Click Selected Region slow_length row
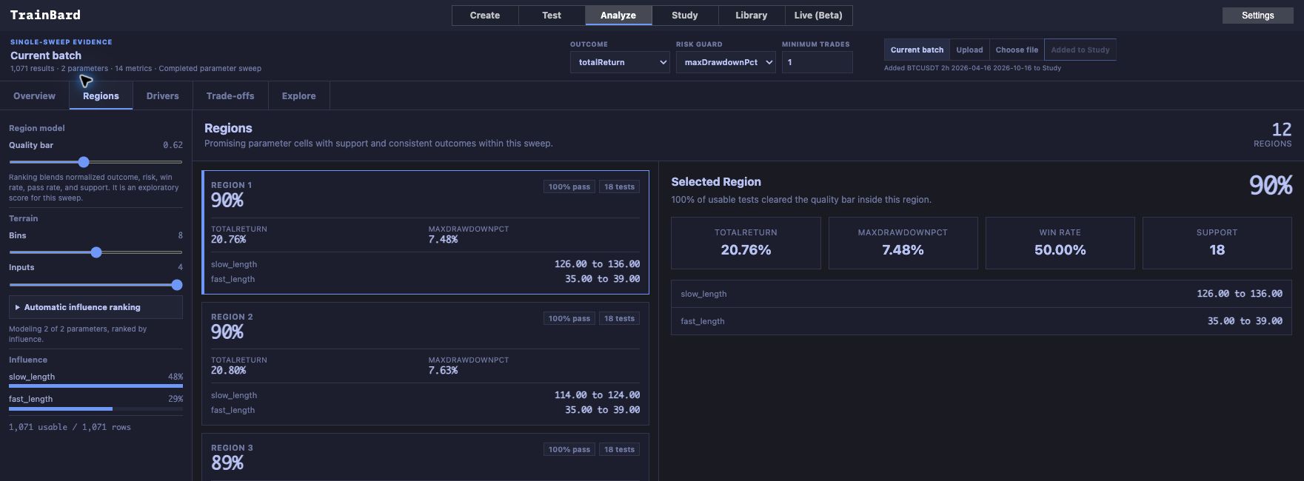Screen dimensions: 1304x481 click(981, 294)
